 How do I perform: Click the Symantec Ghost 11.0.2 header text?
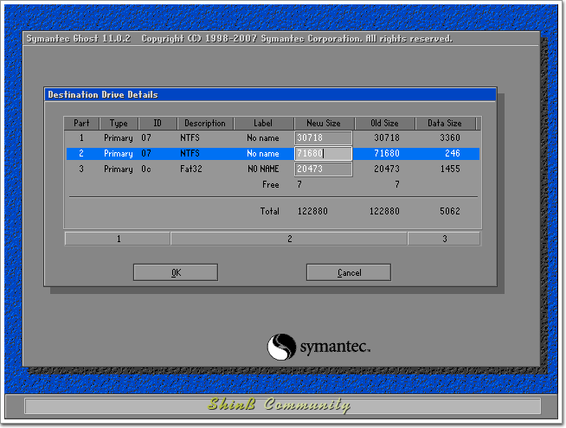click(x=79, y=39)
